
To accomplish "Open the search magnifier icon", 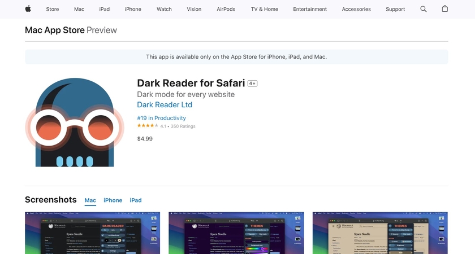I will (423, 9).
